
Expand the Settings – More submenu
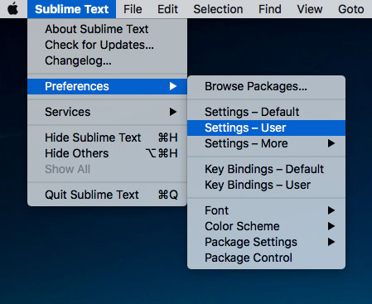[x=266, y=143]
